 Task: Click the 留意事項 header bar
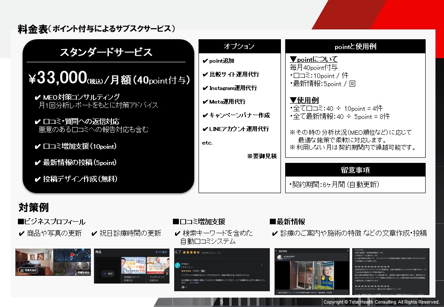point(355,170)
